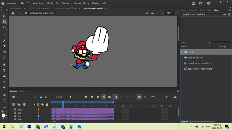This screenshot has height=130, width=232.
Task: Select the Eyedropper tool
Action: (x=4, y=82)
